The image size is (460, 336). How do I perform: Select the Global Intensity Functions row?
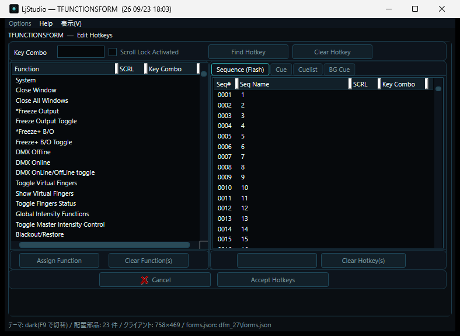pyautogui.click(x=106, y=214)
